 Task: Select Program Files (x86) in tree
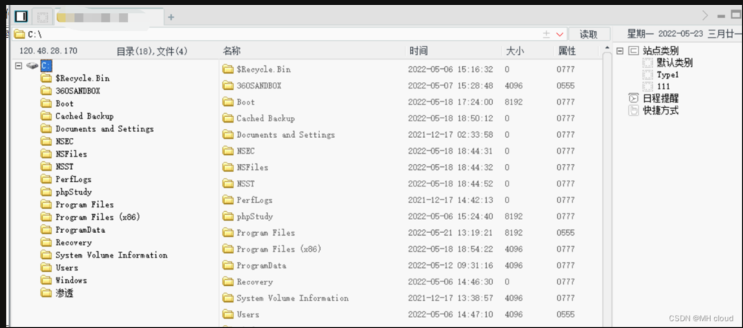(x=98, y=217)
